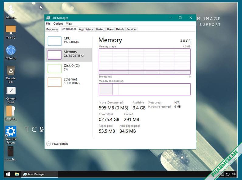The width and height of the screenshot is (242, 180).
Task: Switch to the Users tab
Action: tap(110, 29)
